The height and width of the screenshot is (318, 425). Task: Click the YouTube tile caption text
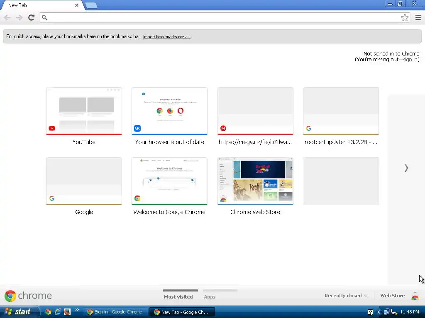coord(84,142)
